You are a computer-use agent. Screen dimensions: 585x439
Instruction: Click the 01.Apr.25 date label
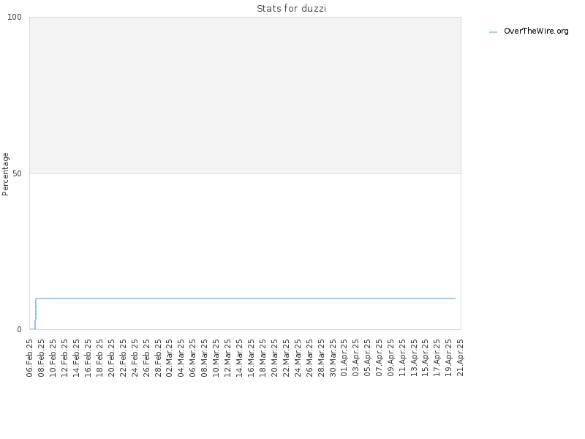(344, 358)
